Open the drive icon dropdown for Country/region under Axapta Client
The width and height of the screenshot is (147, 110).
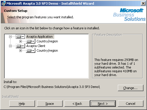click(x=31, y=51)
